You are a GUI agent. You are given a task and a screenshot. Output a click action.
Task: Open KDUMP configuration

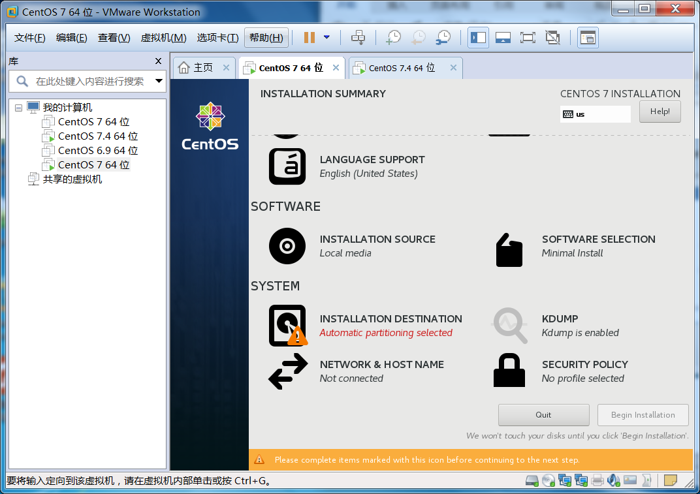point(555,326)
